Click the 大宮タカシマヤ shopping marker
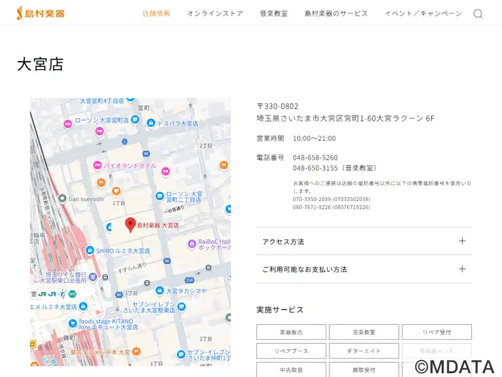Viewport: 502px width, 377px height. (x=159, y=291)
